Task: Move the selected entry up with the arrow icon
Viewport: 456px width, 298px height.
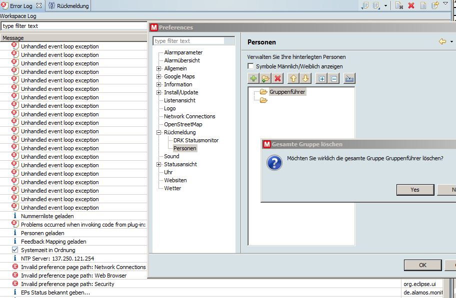Action: pos(293,78)
